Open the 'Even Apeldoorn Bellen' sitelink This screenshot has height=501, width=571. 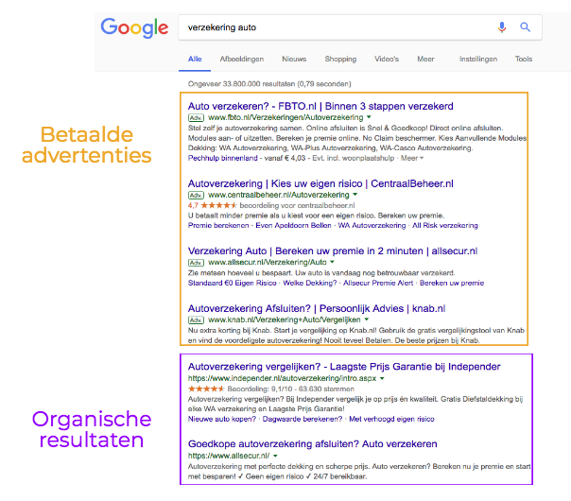click(293, 225)
